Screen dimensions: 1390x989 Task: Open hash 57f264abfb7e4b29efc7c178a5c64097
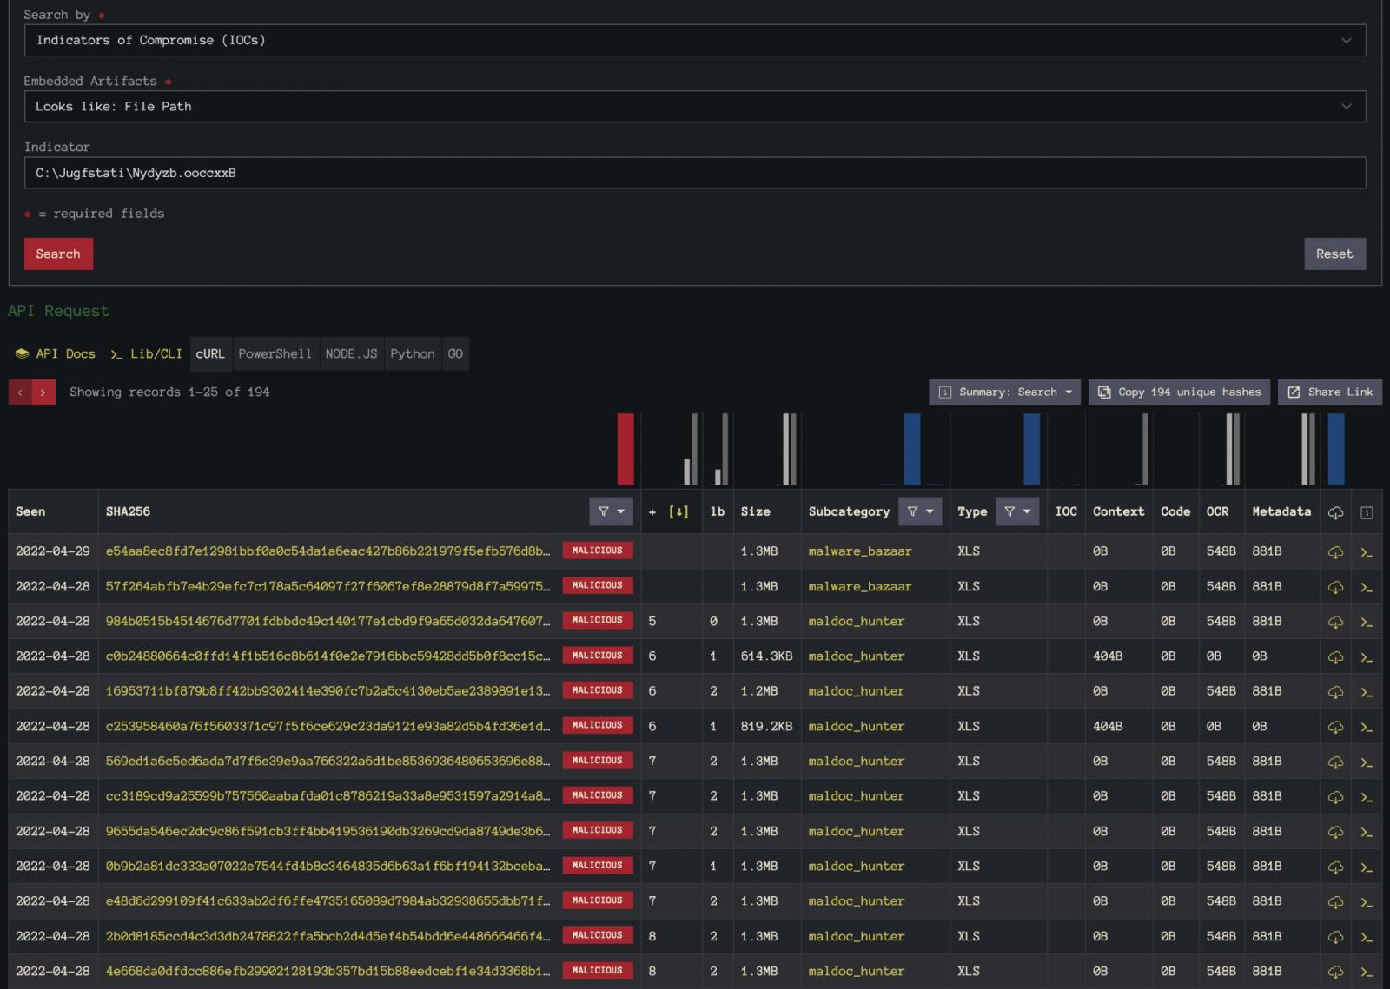pos(328,586)
